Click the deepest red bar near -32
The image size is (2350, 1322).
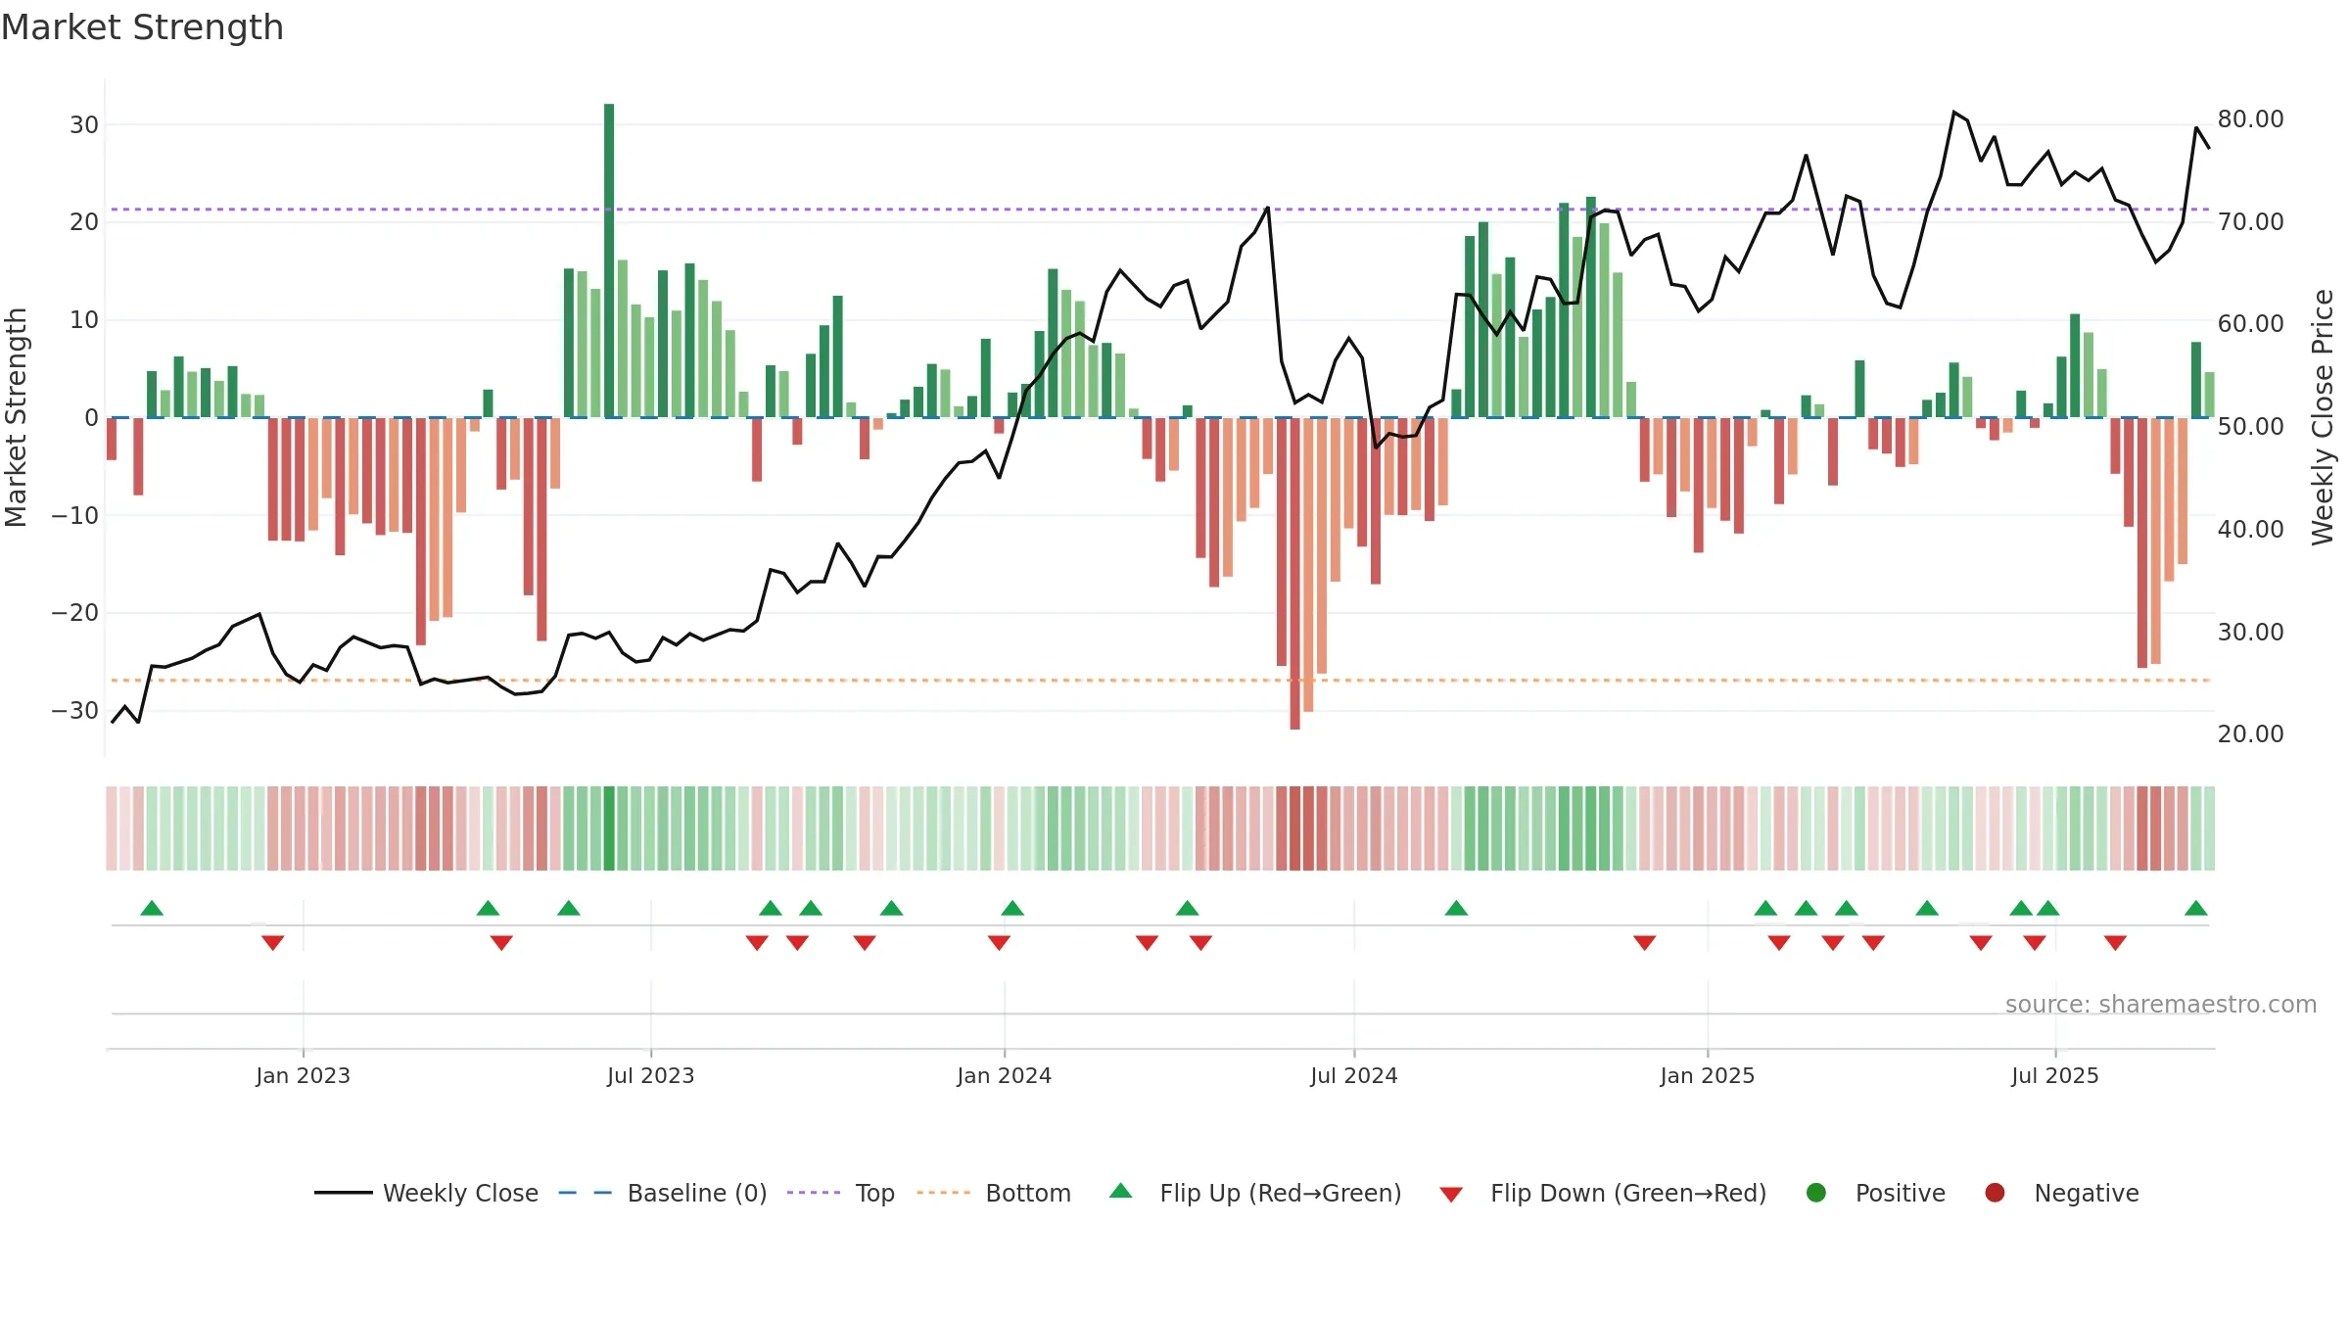point(1295,574)
